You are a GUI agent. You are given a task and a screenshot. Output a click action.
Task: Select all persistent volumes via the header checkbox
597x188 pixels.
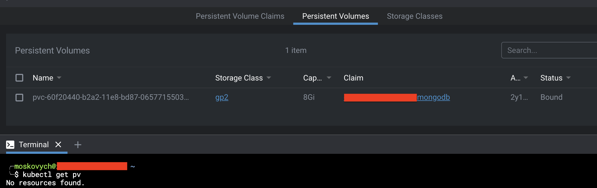click(x=19, y=78)
